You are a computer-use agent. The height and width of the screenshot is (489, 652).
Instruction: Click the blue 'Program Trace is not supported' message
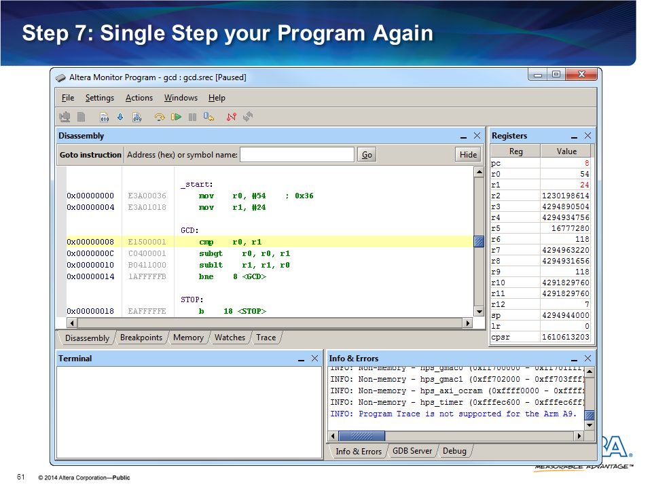tap(453, 414)
